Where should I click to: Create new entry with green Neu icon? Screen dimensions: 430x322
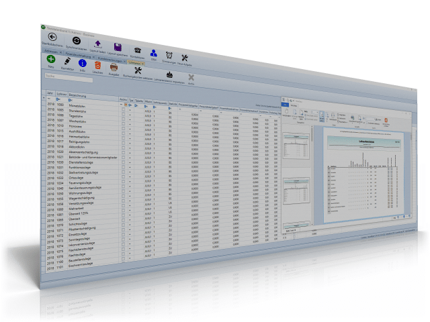[x=51, y=59]
